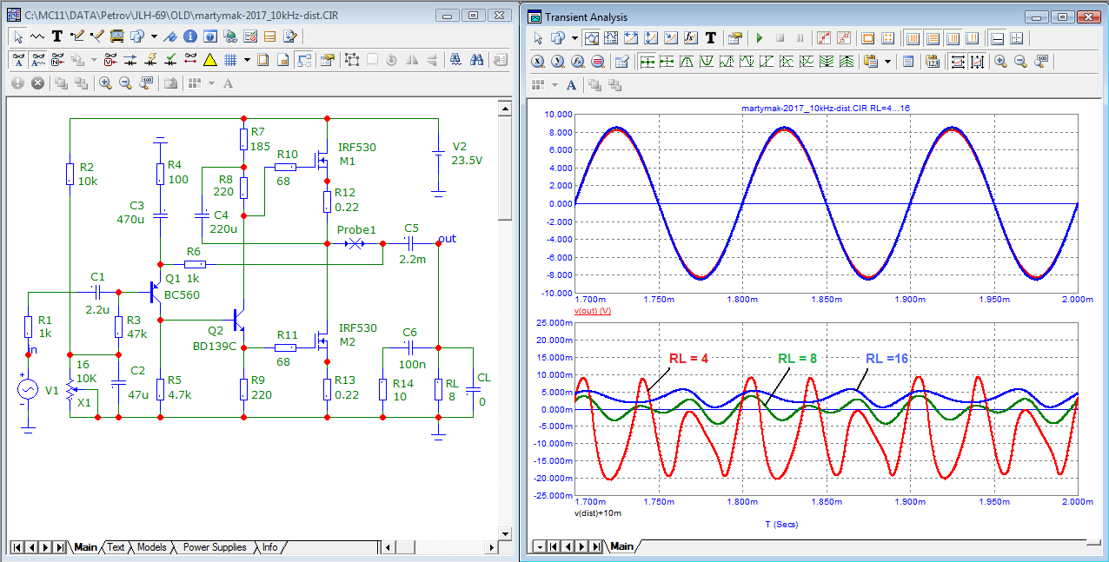
Task: Click the Scale mode icon in Transient Analysis toolbar
Action: tap(592, 37)
